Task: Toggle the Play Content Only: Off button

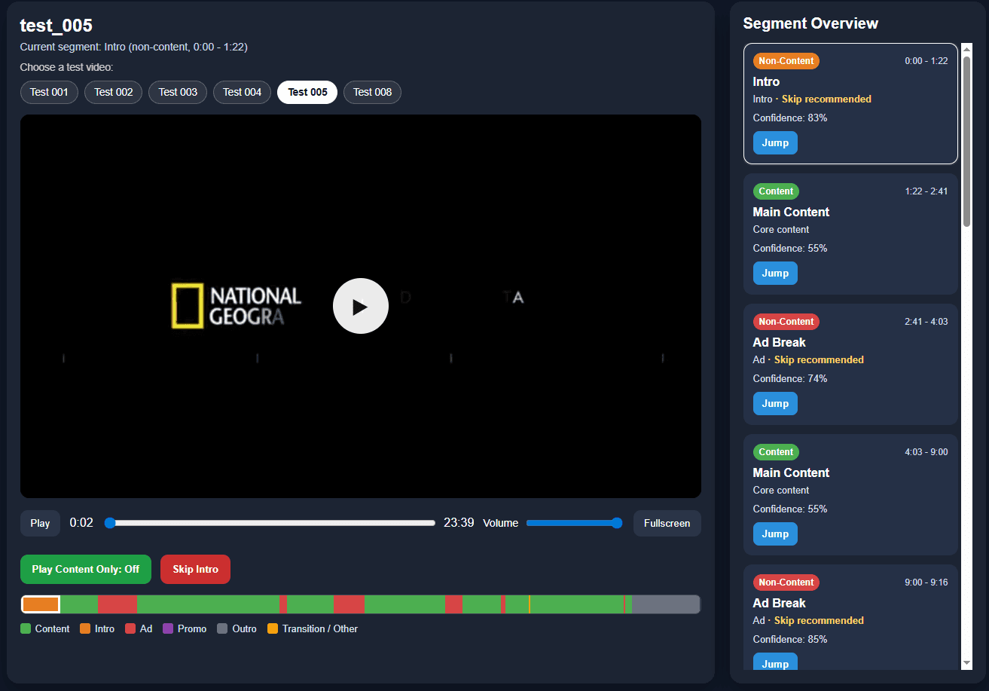Action: 86,569
